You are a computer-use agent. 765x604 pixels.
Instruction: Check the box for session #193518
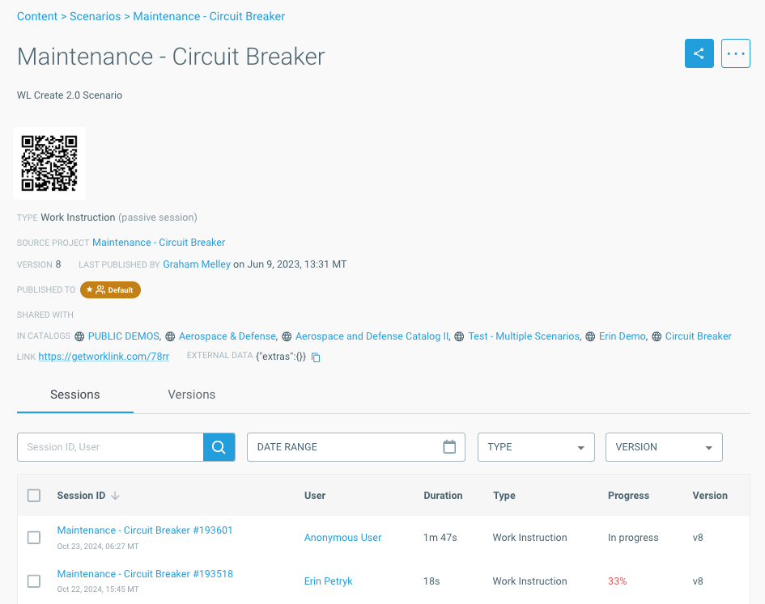click(x=34, y=581)
